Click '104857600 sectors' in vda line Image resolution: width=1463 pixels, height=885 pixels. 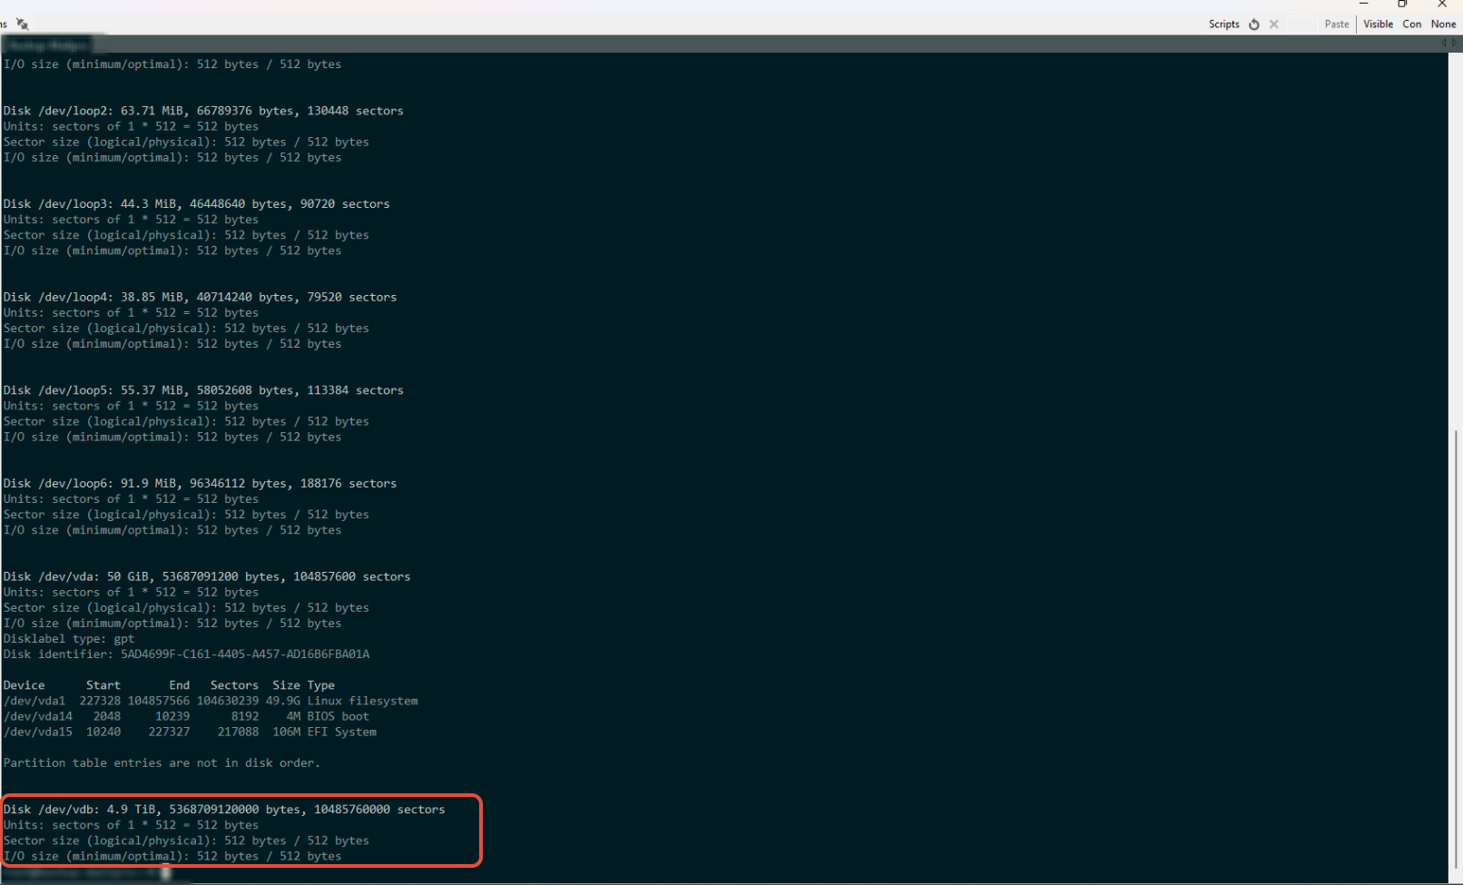pos(351,577)
